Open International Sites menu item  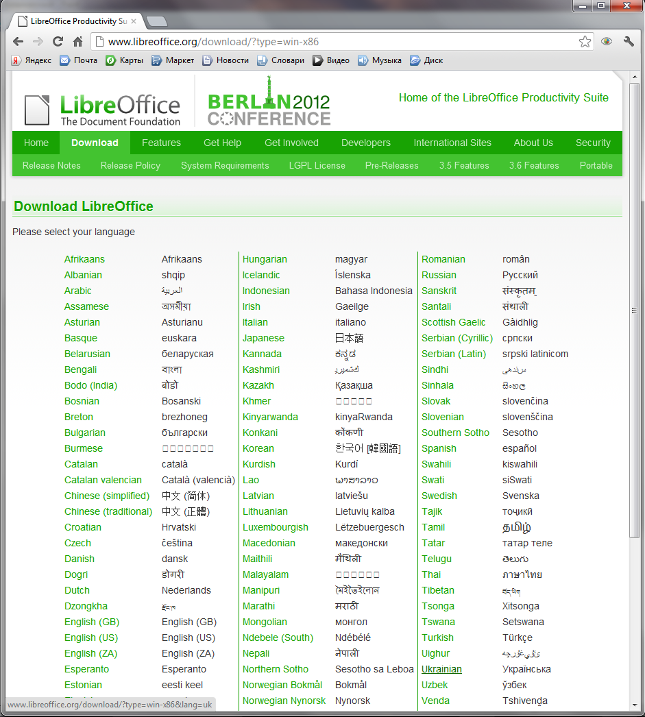(452, 143)
